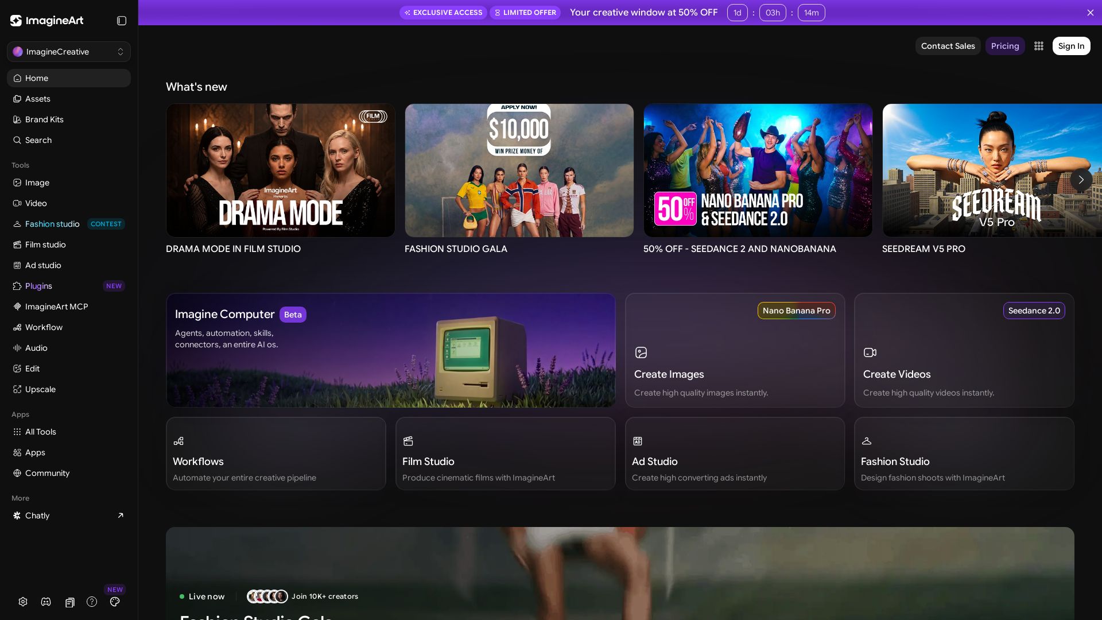This screenshot has width=1102, height=620.
Task: Open the Workflow tool in sidebar
Action: click(69, 327)
